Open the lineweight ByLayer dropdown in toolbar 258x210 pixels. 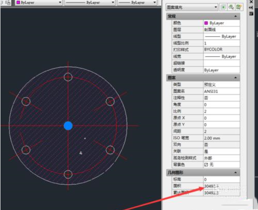pyautogui.click(x=137, y=3)
